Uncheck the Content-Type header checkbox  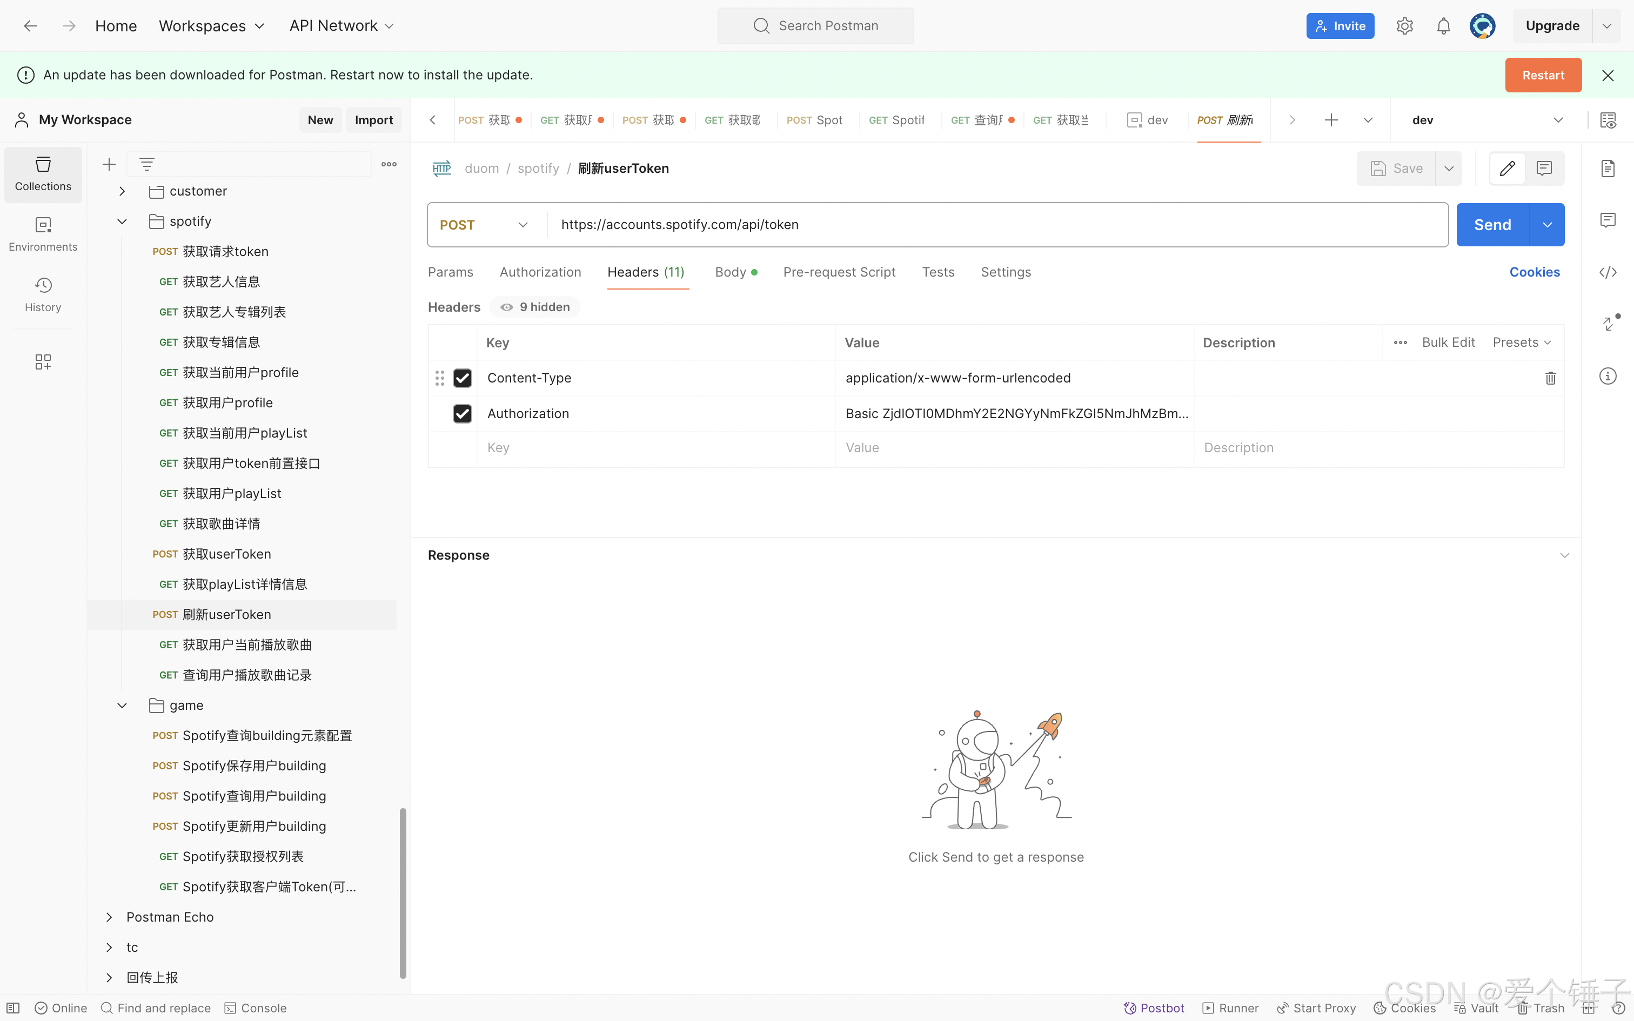[463, 378]
